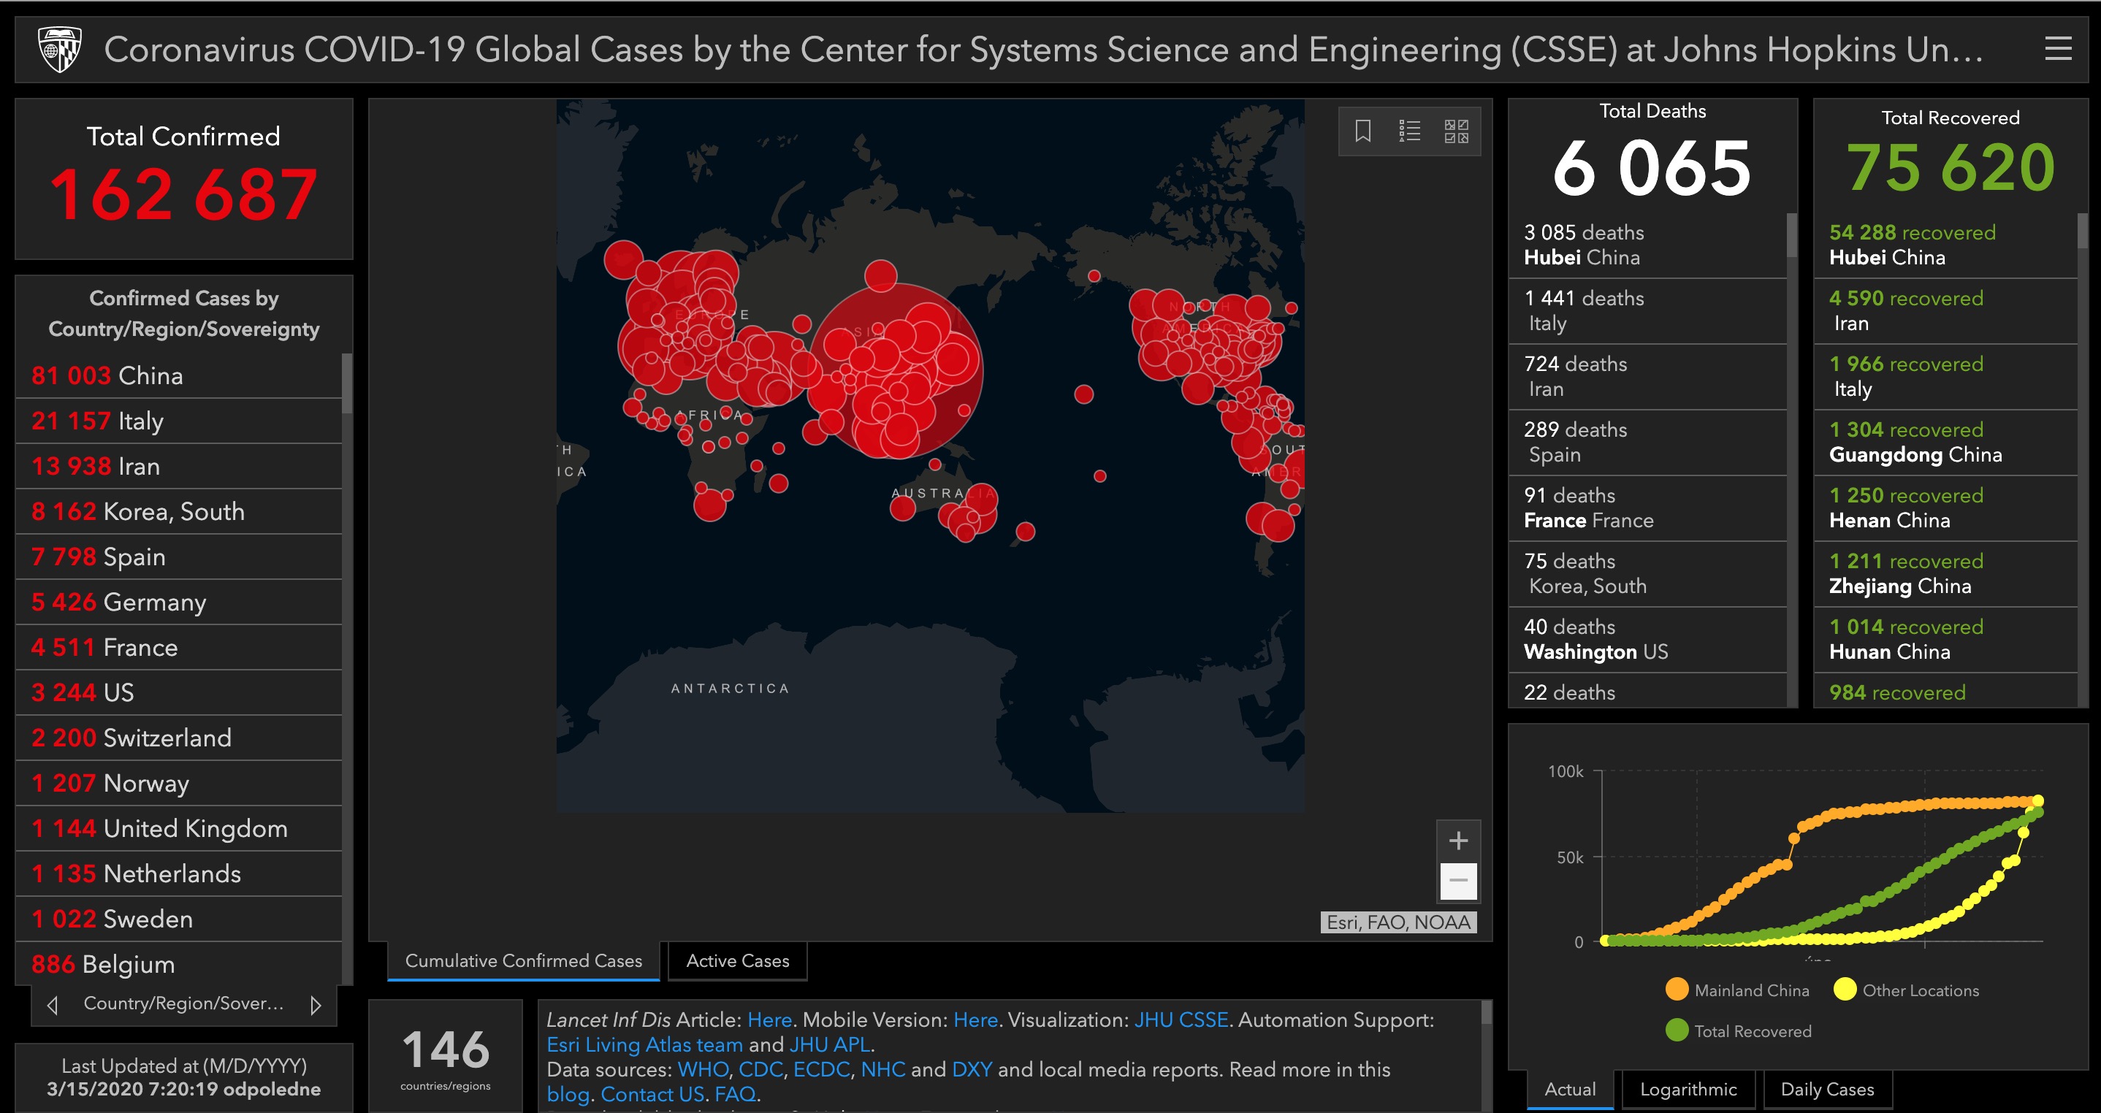Switch to Logarithmic chart tab
This screenshot has width=2101, height=1113.
1688,1090
